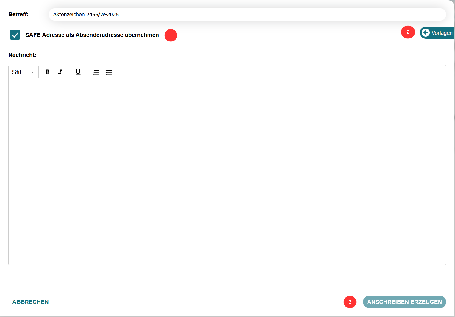Focus the Betreff subject input field
The height and width of the screenshot is (317, 455).
[247, 15]
